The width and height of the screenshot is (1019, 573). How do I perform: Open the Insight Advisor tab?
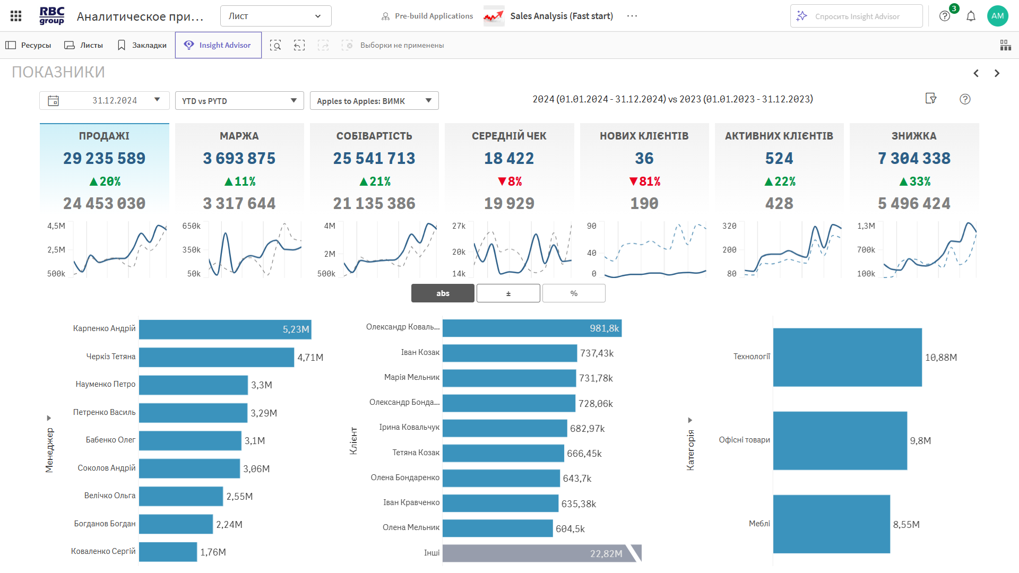[218, 45]
